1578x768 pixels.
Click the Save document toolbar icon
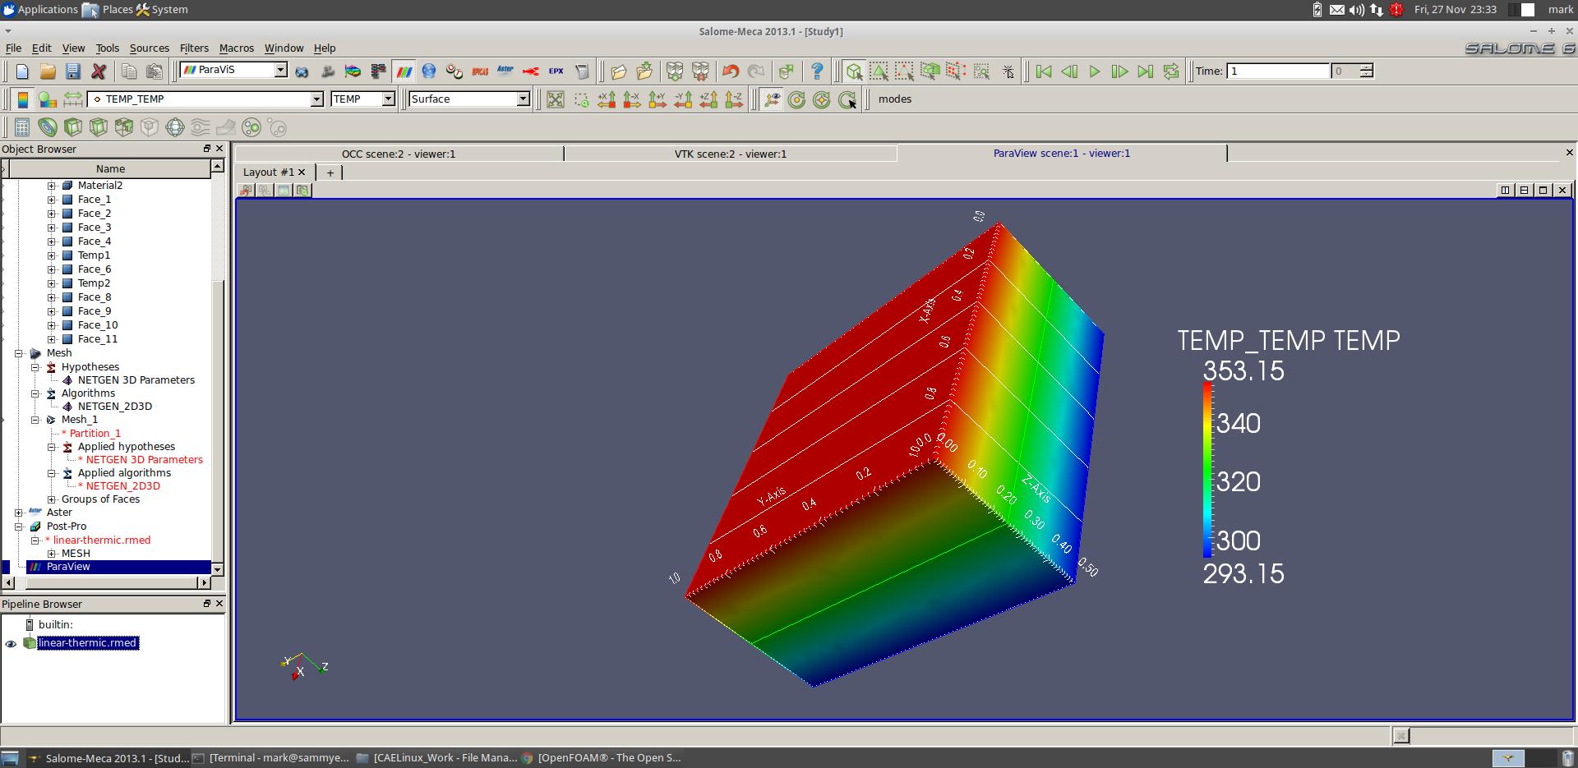[x=72, y=71]
